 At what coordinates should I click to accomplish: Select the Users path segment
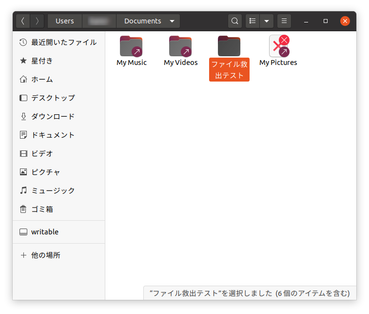coord(65,21)
